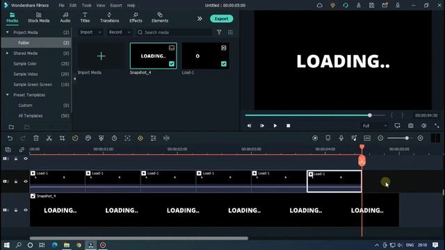Click the preview progress slider handle
445x250 pixels.
369,115
